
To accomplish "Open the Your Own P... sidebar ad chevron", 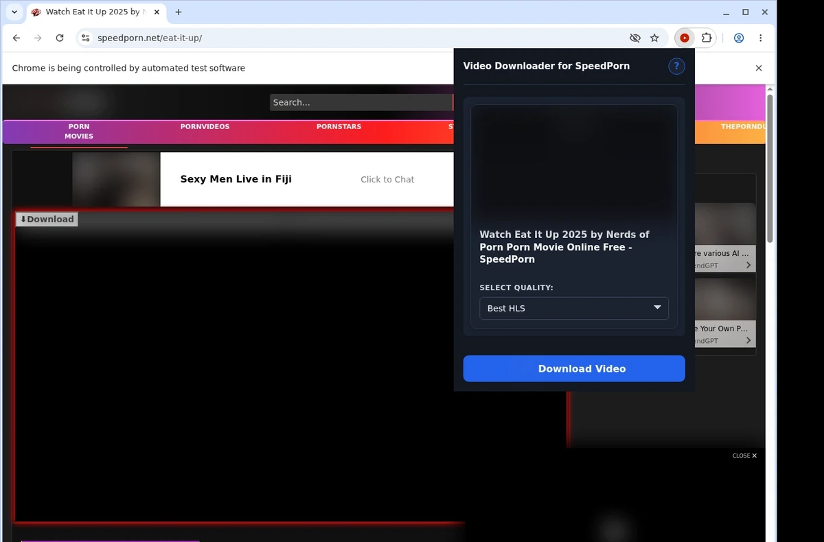I will (748, 340).
